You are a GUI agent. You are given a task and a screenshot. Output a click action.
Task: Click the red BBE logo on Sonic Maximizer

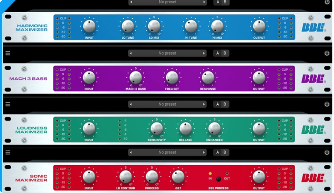(x=313, y=178)
